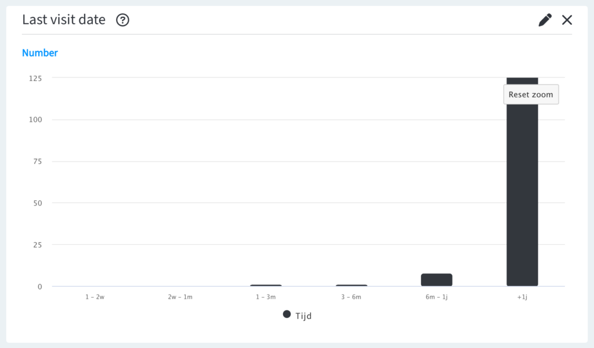Image resolution: width=594 pixels, height=348 pixels.
Task: Select the thin 1 – 3m bar
Action: [x=266, y=285]
